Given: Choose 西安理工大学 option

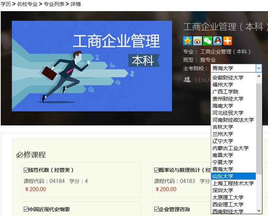Looking at the screenshot, I should (234, 204).
